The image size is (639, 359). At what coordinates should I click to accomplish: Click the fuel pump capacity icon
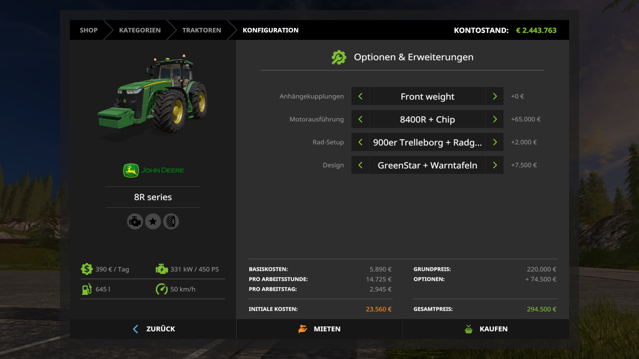coord(87,289)
